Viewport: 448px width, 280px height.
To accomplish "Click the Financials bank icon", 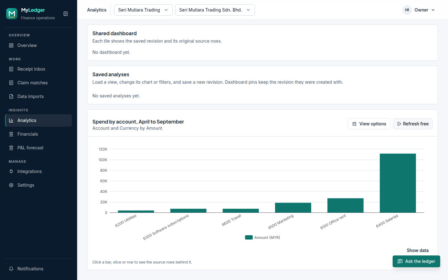I will coord(11,134).
